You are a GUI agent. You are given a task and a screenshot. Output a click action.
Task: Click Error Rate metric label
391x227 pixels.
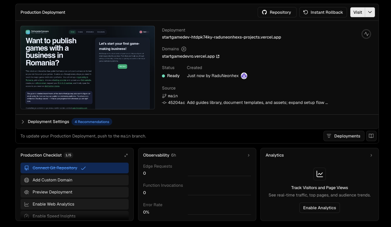click(x=153, y=205)
